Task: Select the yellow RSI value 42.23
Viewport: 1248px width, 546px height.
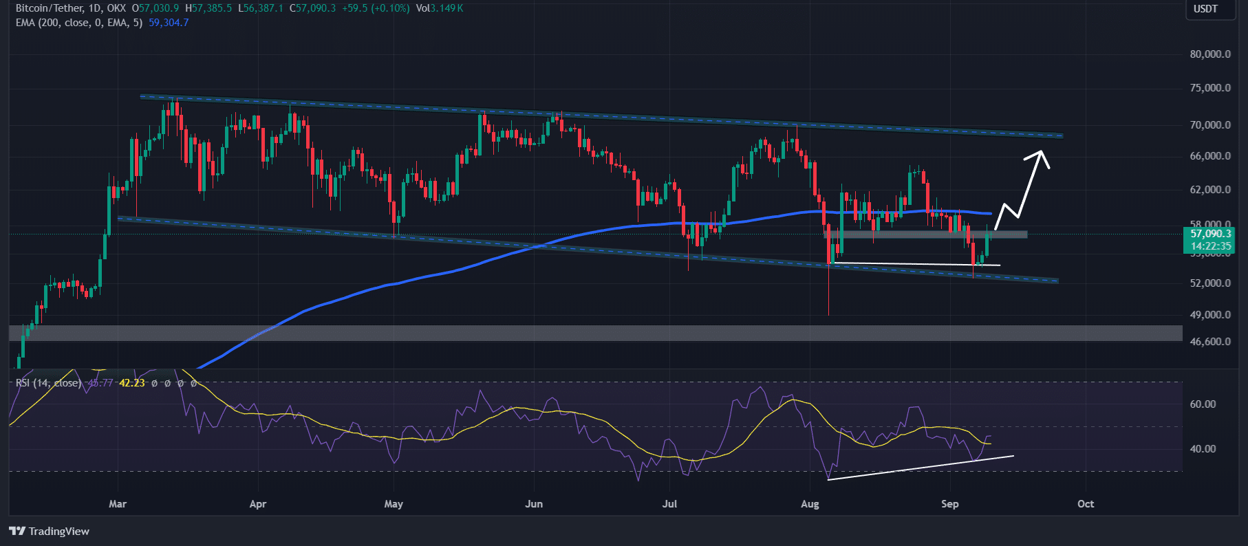Action: tap(132, 383)
